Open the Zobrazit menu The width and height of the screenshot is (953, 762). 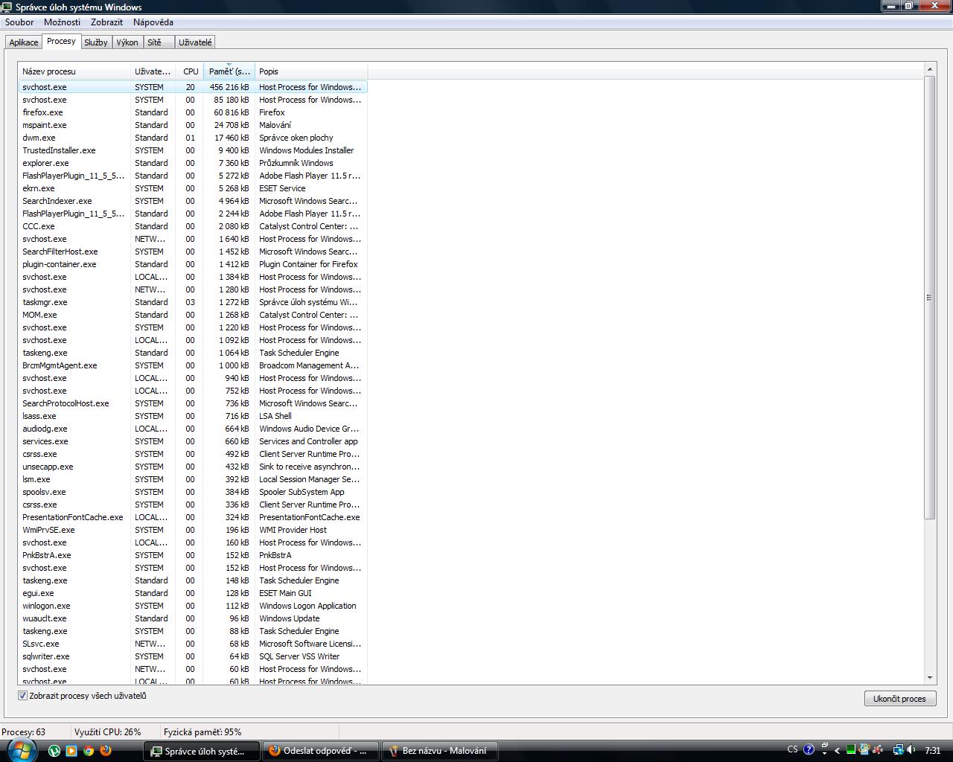click(x=106, y=22)
